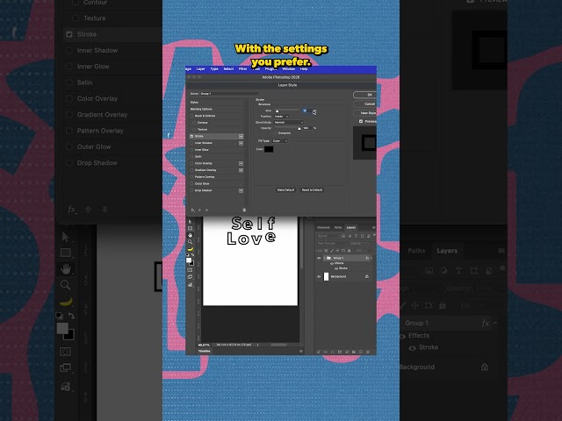This screenshot has height=421, width=562.
Task: Toggle the Preview checkbox
Action: [361, 122]
